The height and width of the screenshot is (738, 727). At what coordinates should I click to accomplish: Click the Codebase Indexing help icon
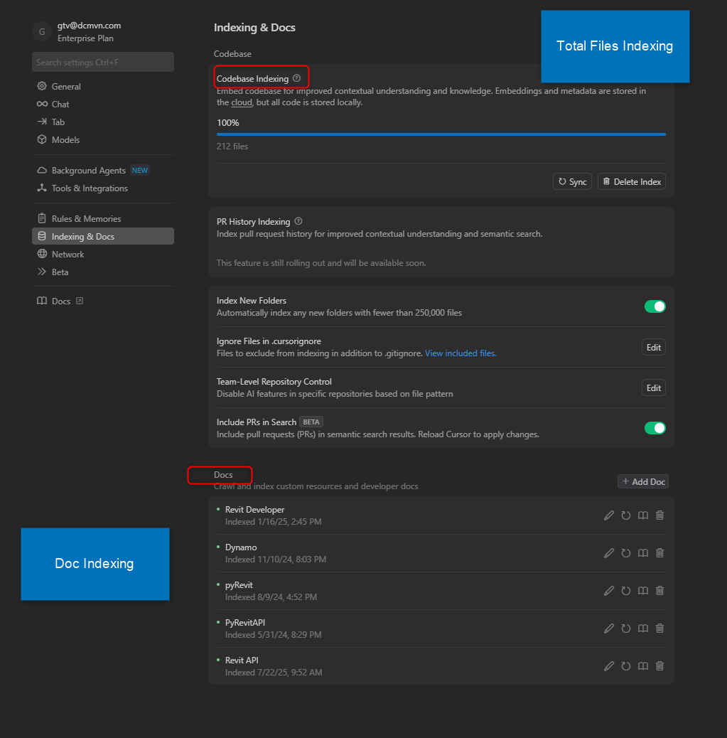(x=297, y=79)
